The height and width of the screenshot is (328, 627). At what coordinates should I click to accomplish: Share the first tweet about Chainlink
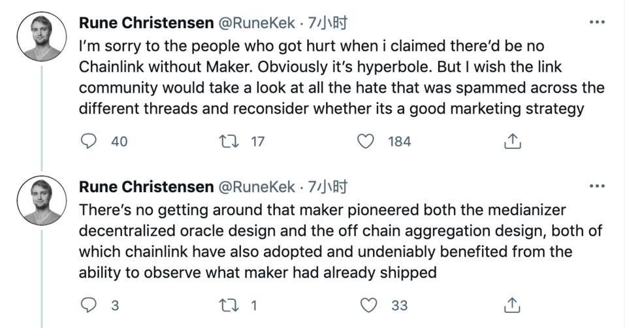tap(513, 140)
